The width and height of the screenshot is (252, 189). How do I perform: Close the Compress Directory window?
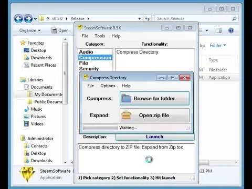pos(185,78)
